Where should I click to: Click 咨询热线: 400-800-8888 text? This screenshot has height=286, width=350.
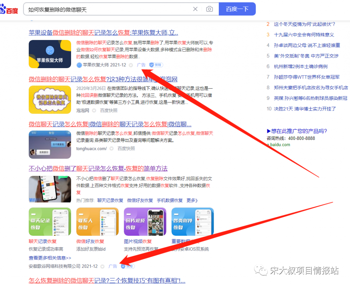click(291, 138)
